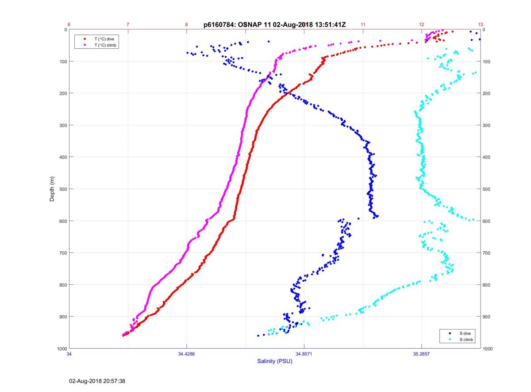The width and height of the screenshot is (531, 392).
Task: Click the '100' tick on the left depth axis
Action: [x=62, y=62]
